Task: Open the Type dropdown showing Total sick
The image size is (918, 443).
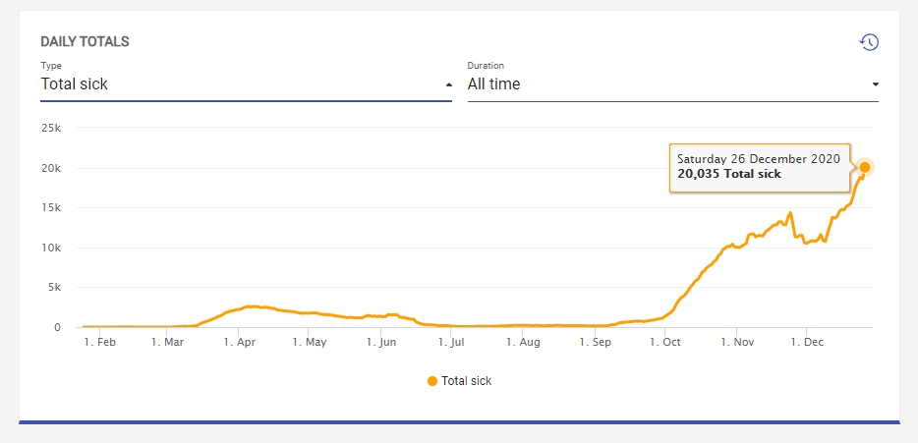Action: (x=236, y=84)
